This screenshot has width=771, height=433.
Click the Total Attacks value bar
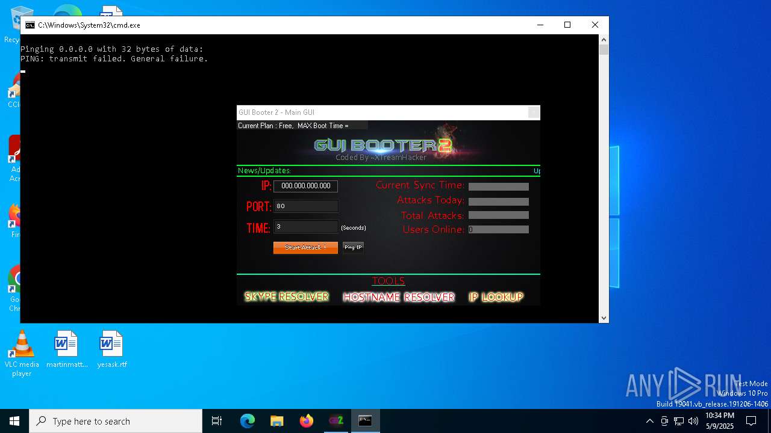click(x=498, y=215)
